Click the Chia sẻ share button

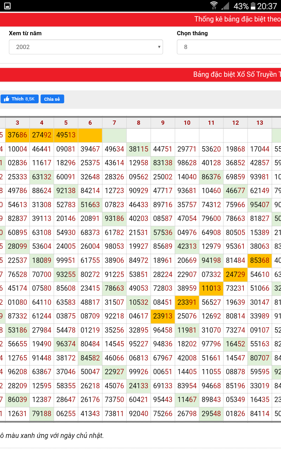52,99
